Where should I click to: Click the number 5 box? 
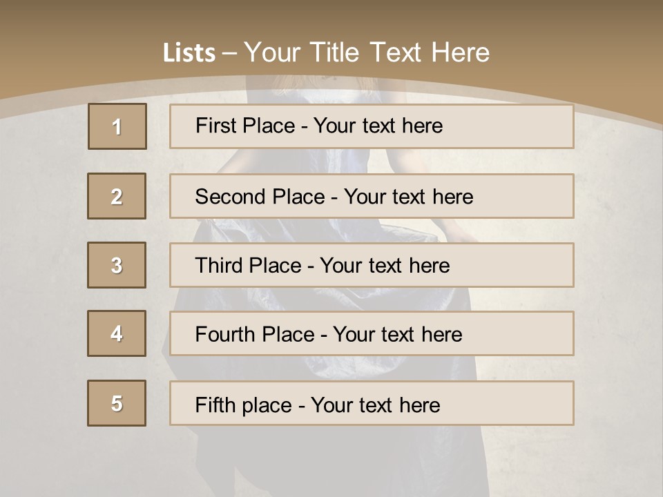117,403
